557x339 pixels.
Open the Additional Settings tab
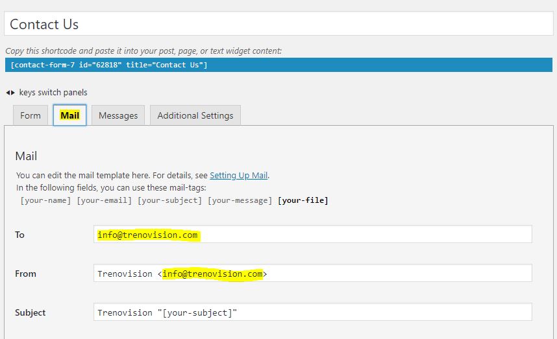tap(195, 115)
